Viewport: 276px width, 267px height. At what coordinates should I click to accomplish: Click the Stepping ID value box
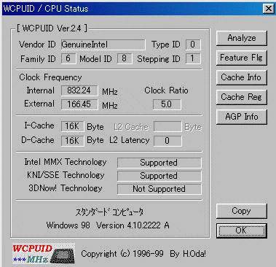(193, 58)
